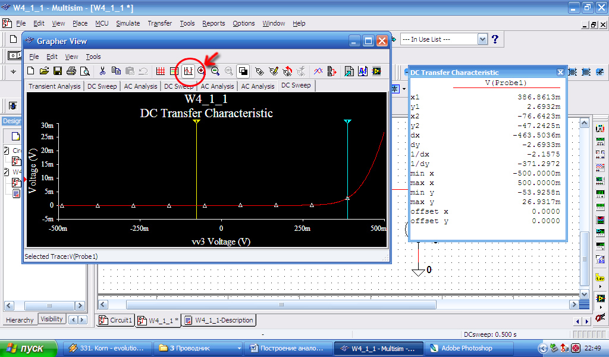
Task: Select the Function Generator instrument icon
Action: (600, 141)
